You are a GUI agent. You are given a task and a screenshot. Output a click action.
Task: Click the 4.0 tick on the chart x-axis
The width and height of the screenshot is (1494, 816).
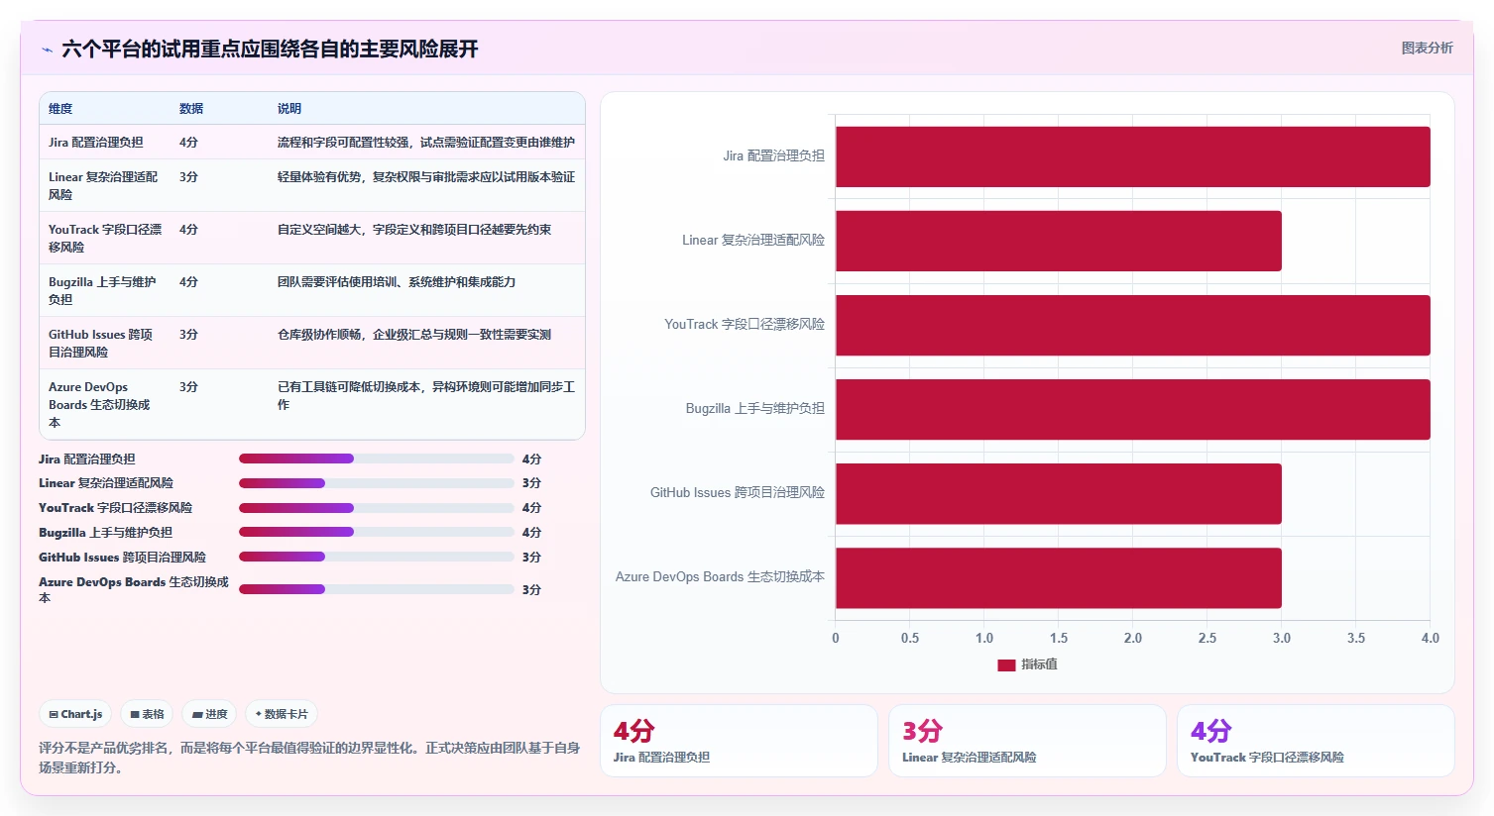(x=1430, y=639)
